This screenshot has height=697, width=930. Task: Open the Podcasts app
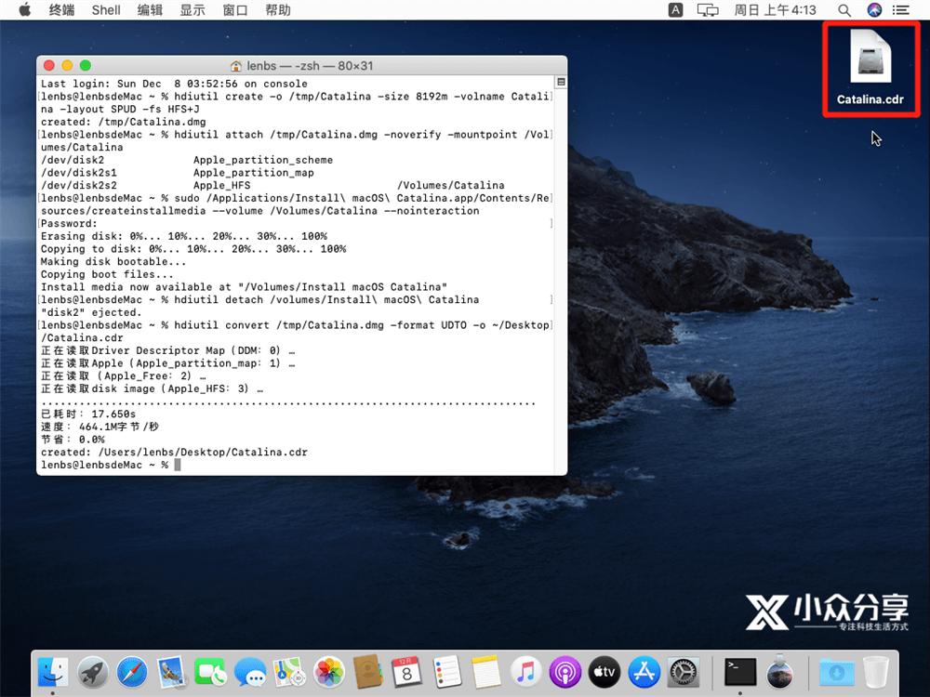pos(565,672)
